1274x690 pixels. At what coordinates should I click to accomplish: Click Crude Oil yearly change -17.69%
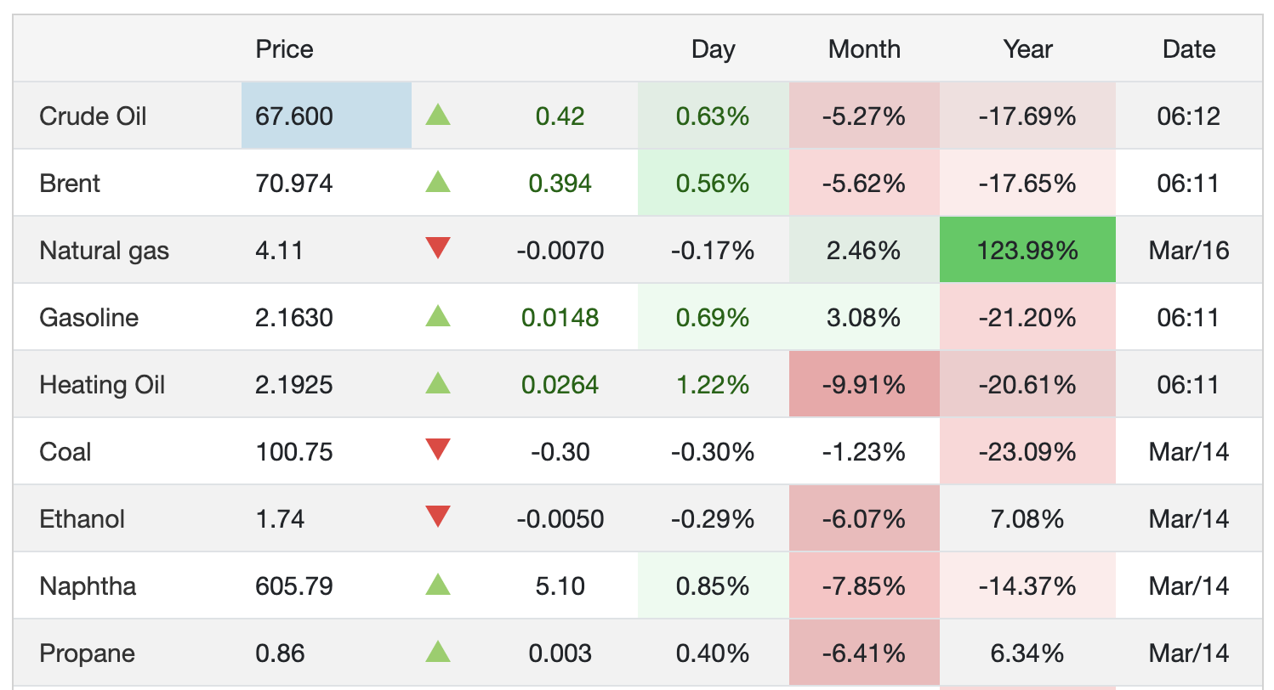click(x=1027, y=116)
